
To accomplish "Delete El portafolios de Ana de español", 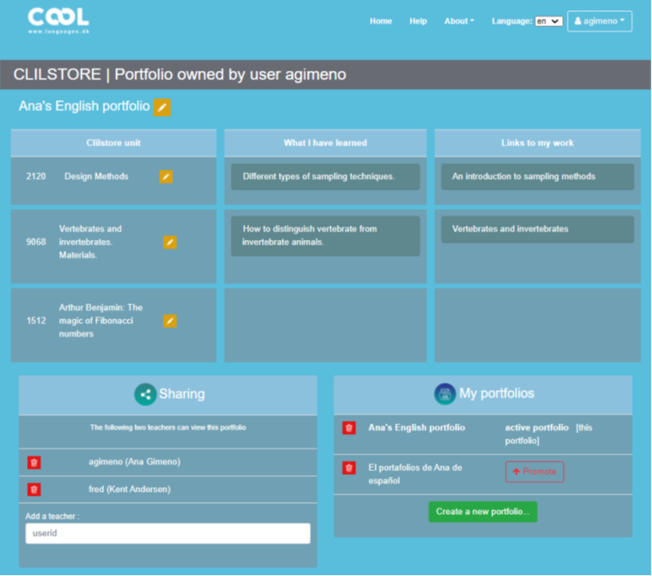I will pos(349,468).
